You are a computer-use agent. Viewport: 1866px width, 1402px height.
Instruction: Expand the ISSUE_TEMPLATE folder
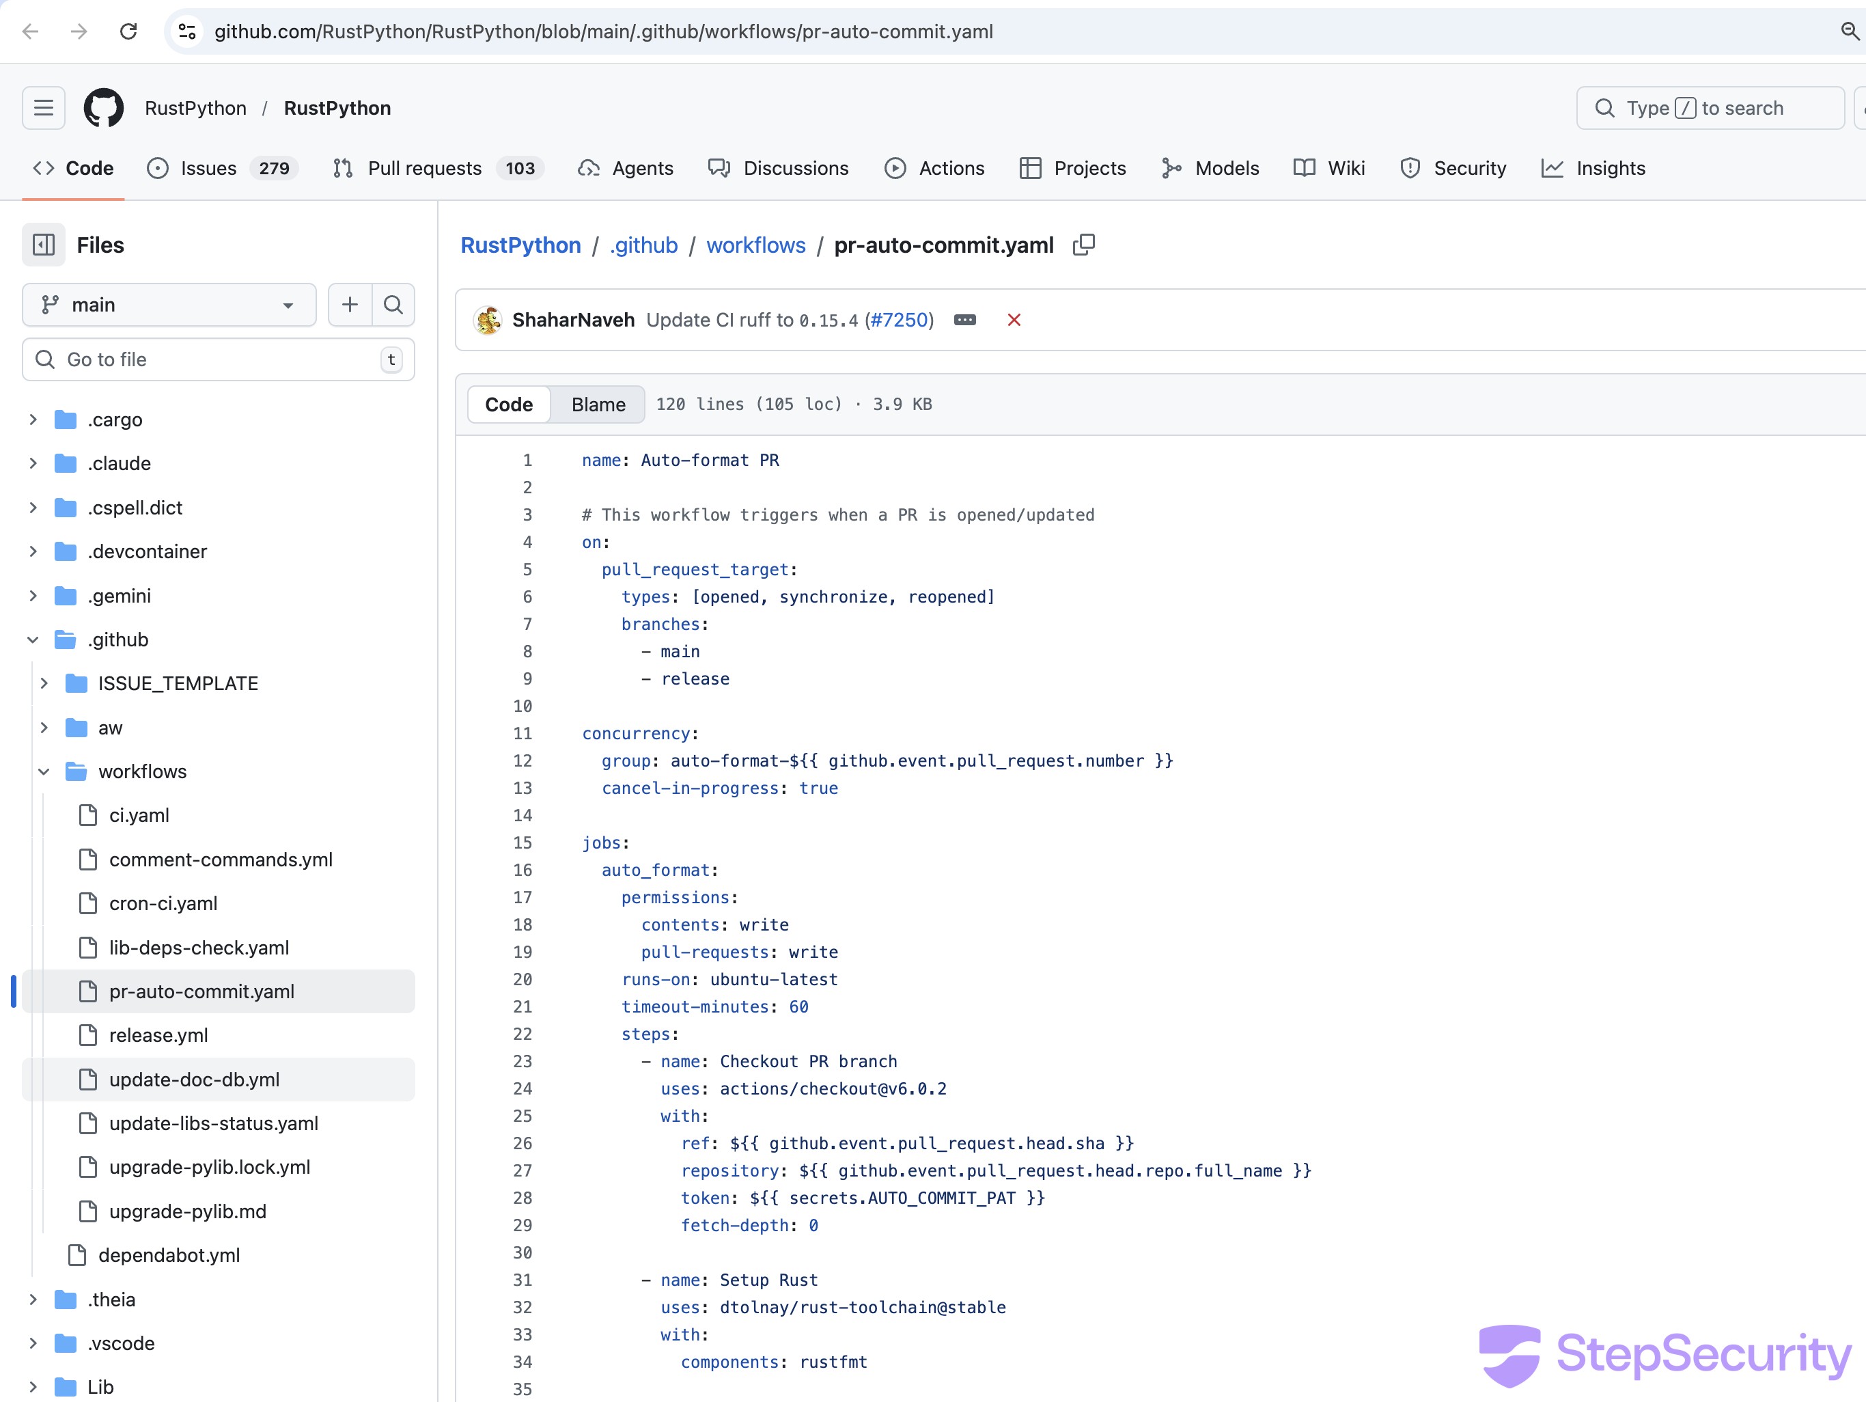tap(44, 684)
